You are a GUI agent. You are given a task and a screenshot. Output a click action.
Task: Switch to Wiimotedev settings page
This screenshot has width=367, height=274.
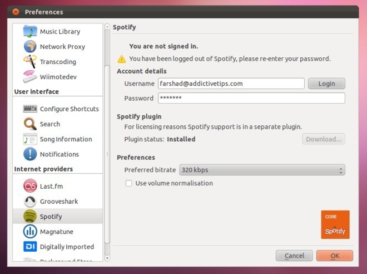point(58,77)
